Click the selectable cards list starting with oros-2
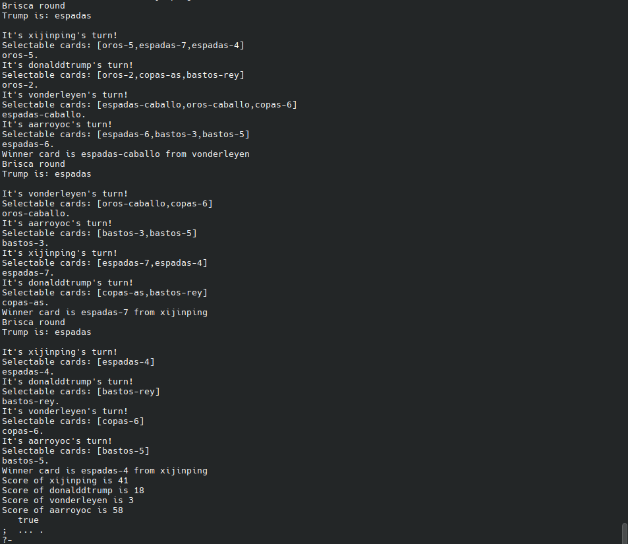Screen dimensions: 628x544 click(171, 75)
